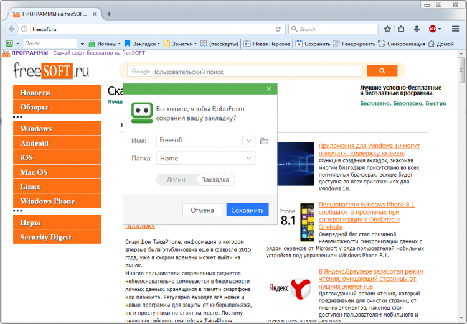Open Mac OS category in site menu

57,172
